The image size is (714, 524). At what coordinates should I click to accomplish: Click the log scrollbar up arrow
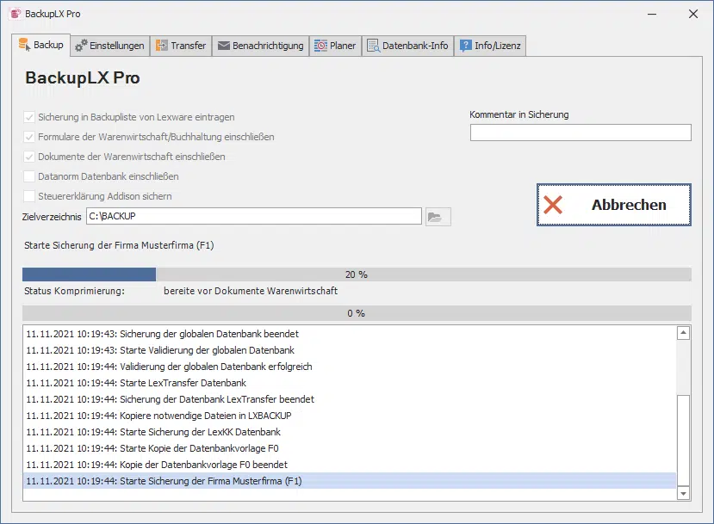pyautogui.click(x=684, y=333)
